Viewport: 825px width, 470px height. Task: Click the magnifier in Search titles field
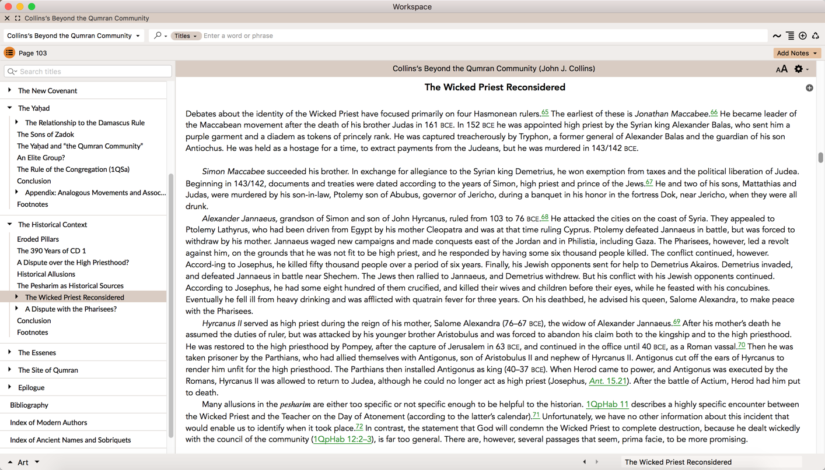coord(12,72)
